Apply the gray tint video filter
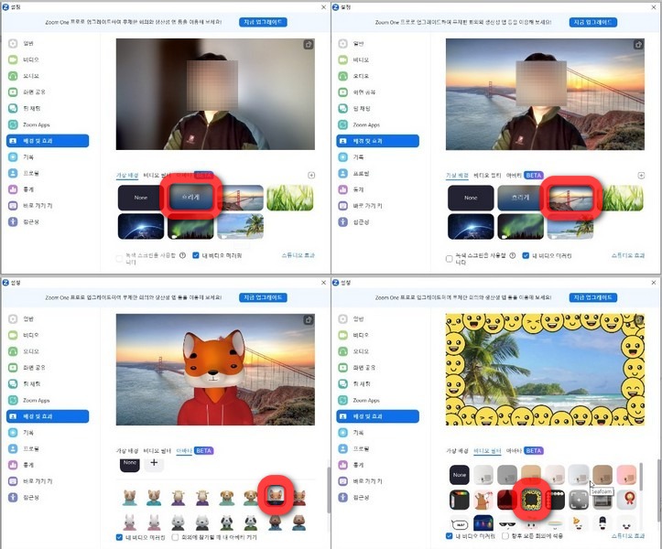Viewport: 662px width, 549px height. click(507, 475)
